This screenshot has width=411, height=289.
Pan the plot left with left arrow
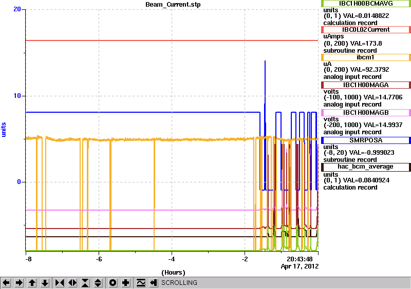click(x=6, y=283)
